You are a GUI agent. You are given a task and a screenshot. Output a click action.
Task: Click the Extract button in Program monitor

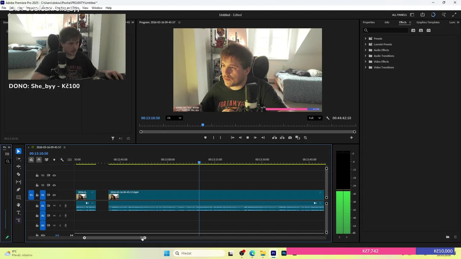coord(282,137)
